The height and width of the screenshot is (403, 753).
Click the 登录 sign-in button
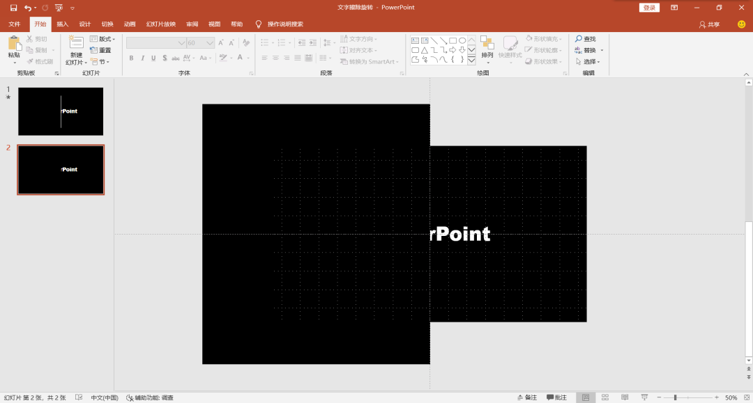point(649,8)
